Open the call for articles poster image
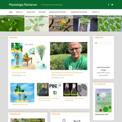This screenshot has width=122, height=122. [x=103, y=100]
